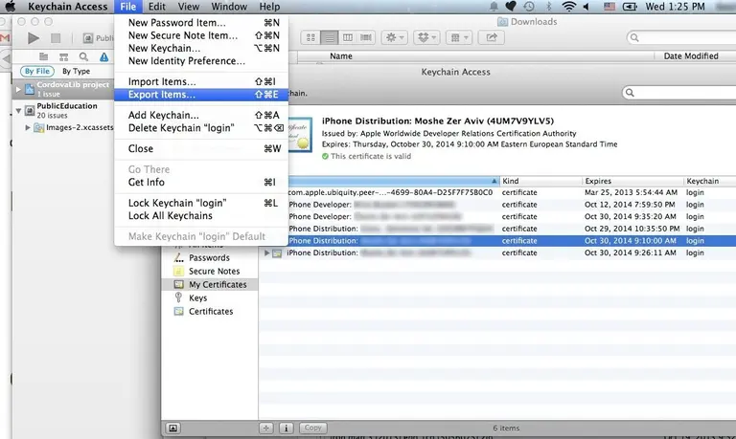
Task: Select the Keys category icon
Action: 178,297
